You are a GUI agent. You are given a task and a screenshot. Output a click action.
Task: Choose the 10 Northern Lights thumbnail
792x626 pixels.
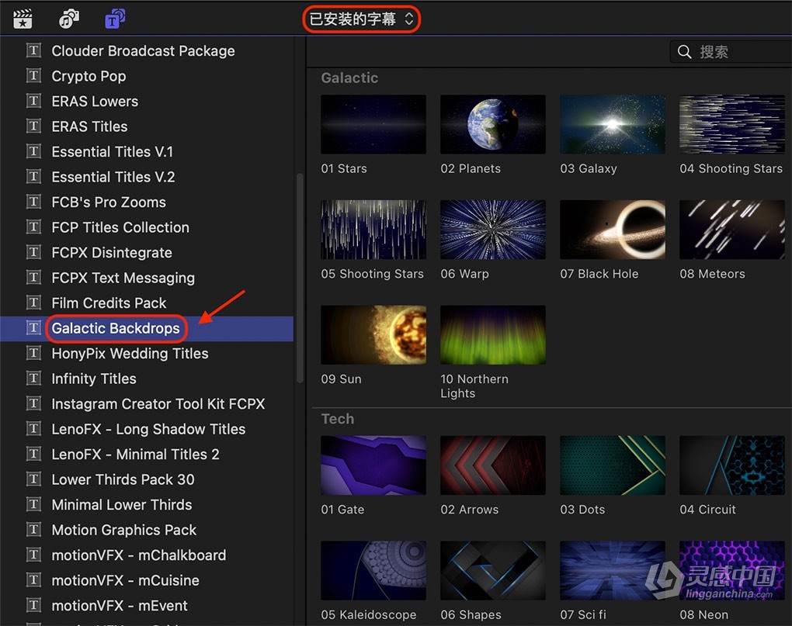493,335
